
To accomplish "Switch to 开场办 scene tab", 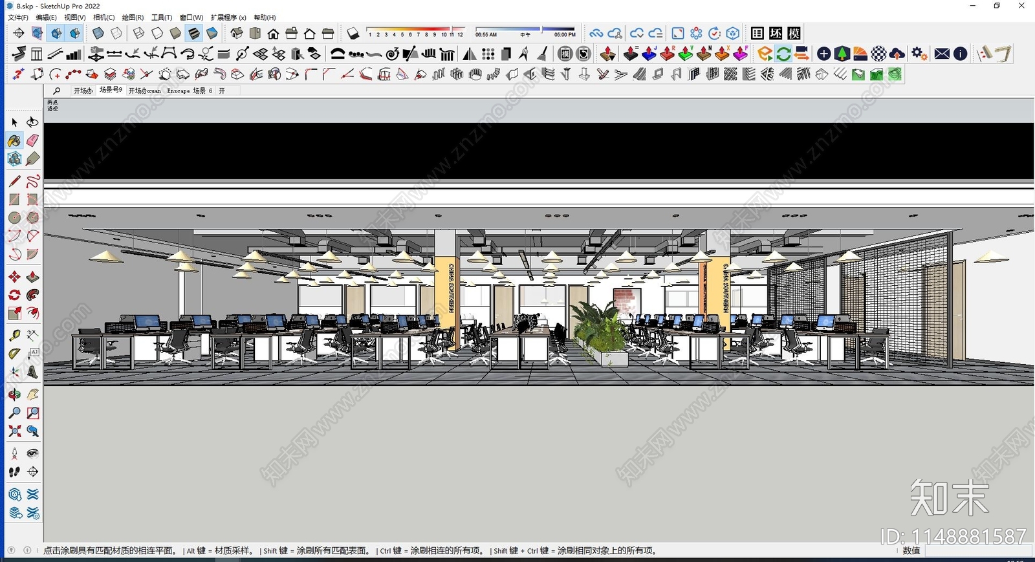I will coord(83,91).
